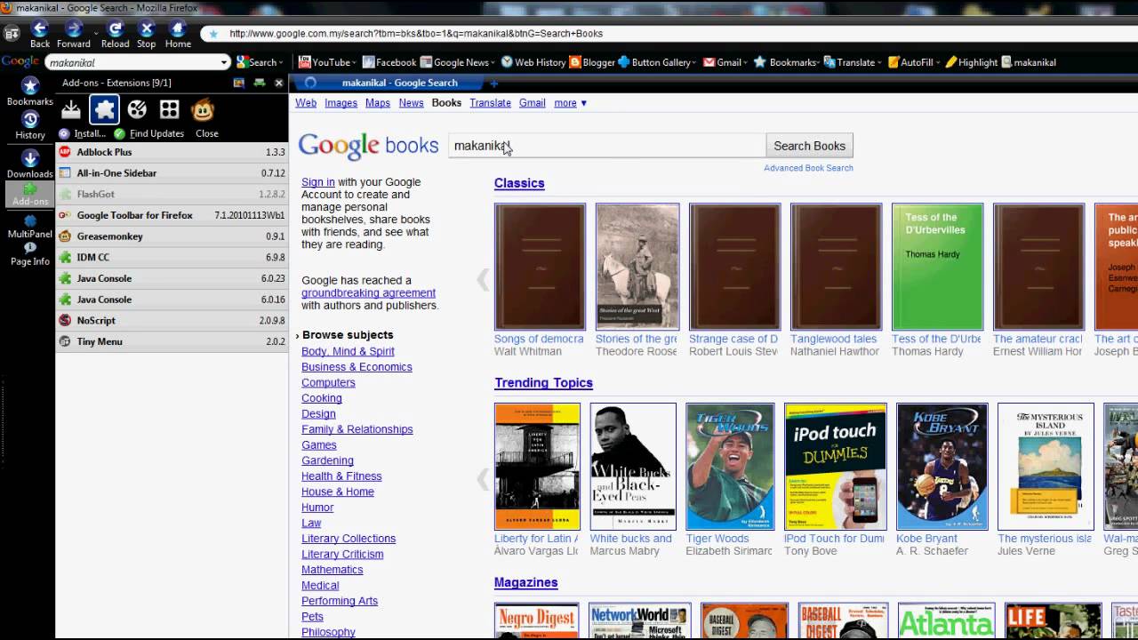Click YouTube toolbar button
Screen dimensions: 1138x640
click(x=325, y=62)
